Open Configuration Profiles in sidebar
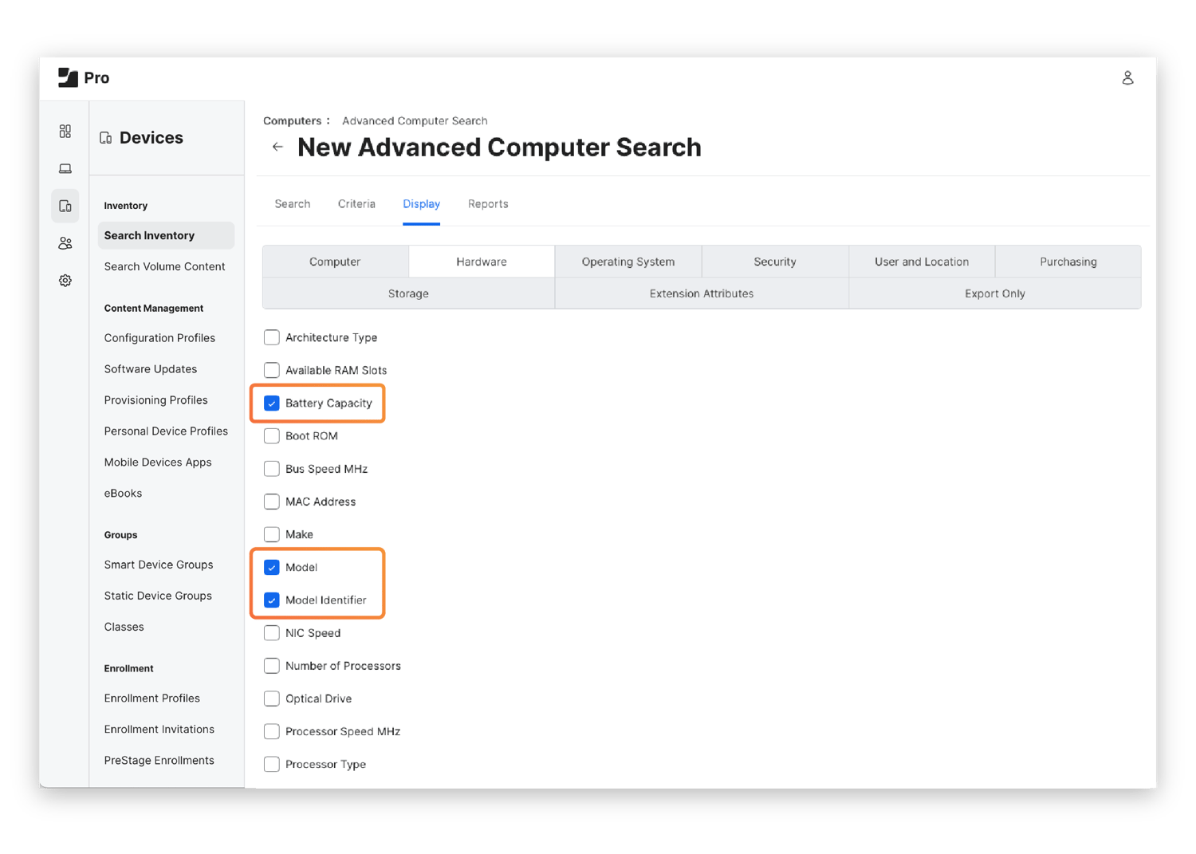Screen dimensions: 1196x854 pos(159,338)
